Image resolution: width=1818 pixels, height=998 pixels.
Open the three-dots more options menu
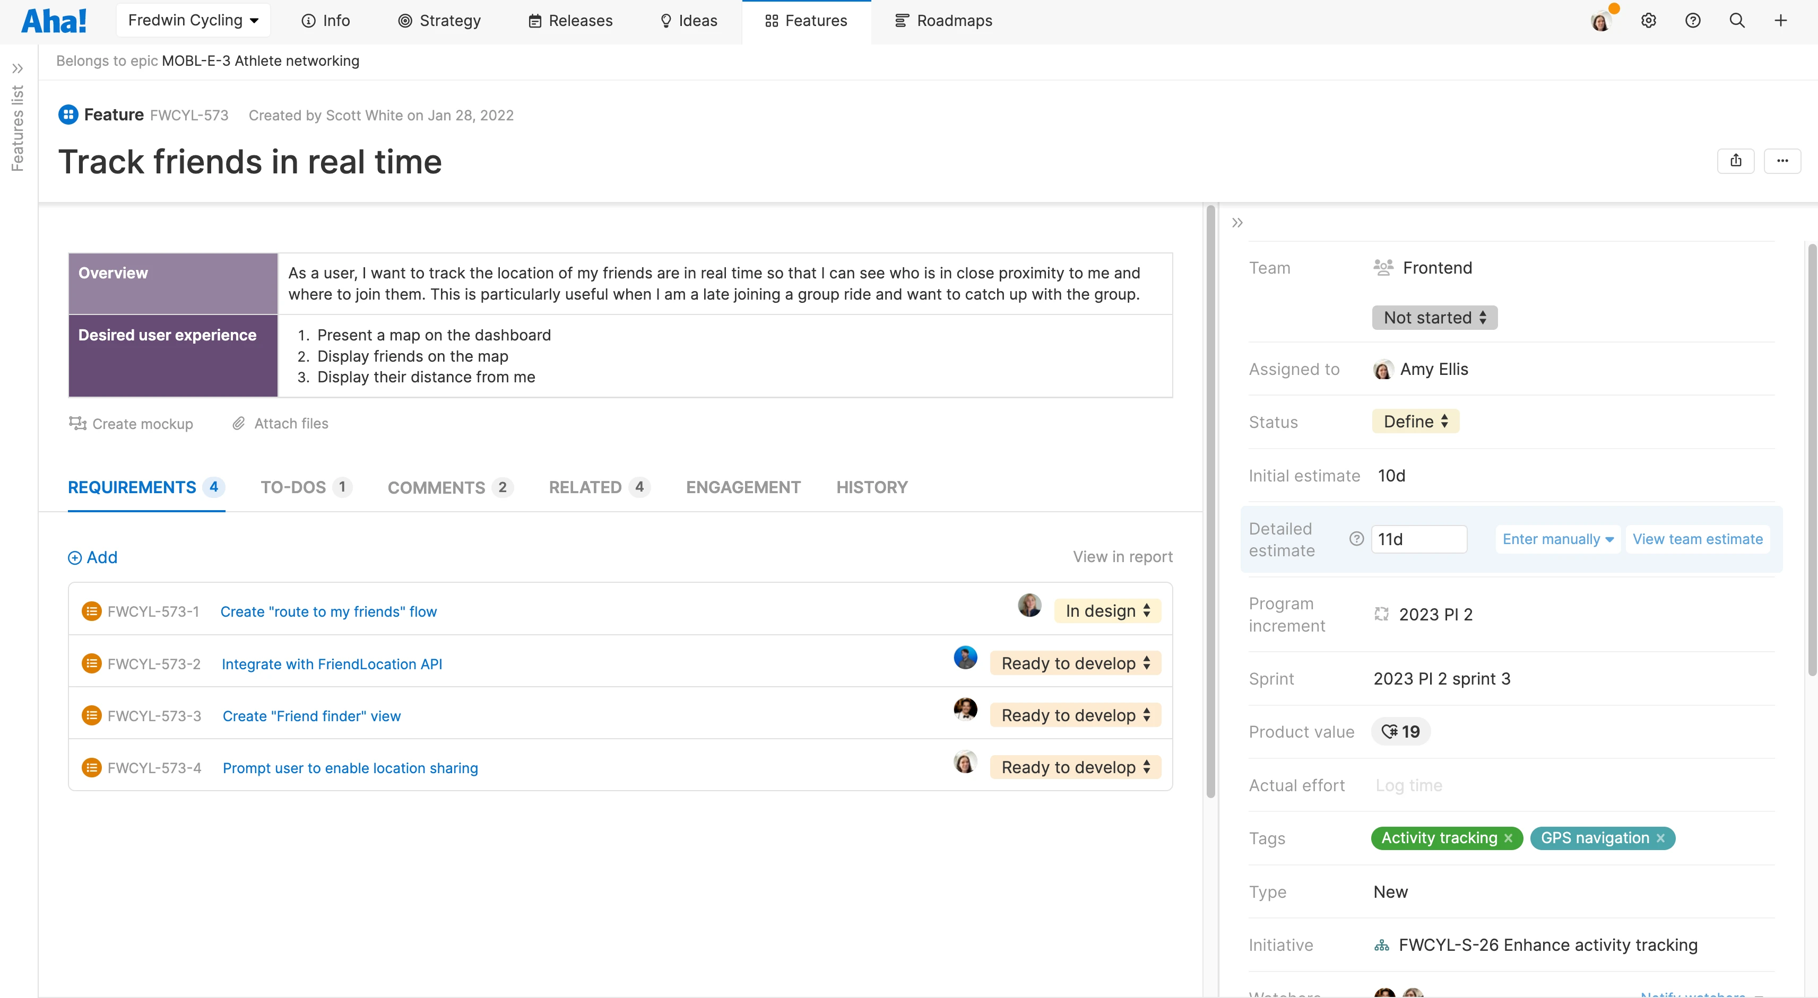click(x=1782, y=161)
